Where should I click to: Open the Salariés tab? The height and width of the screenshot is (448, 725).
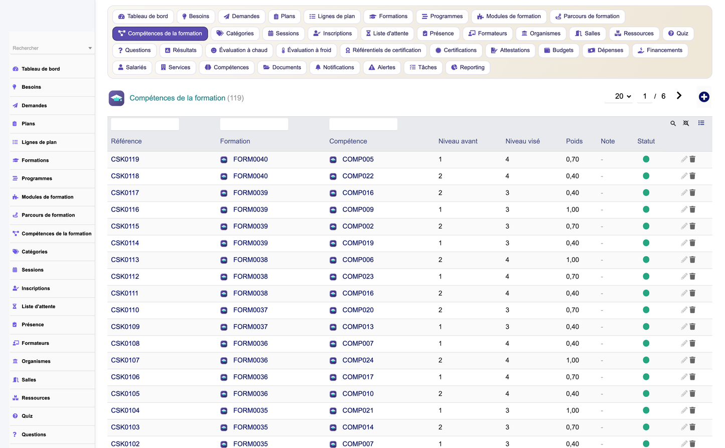coord(132,68)
